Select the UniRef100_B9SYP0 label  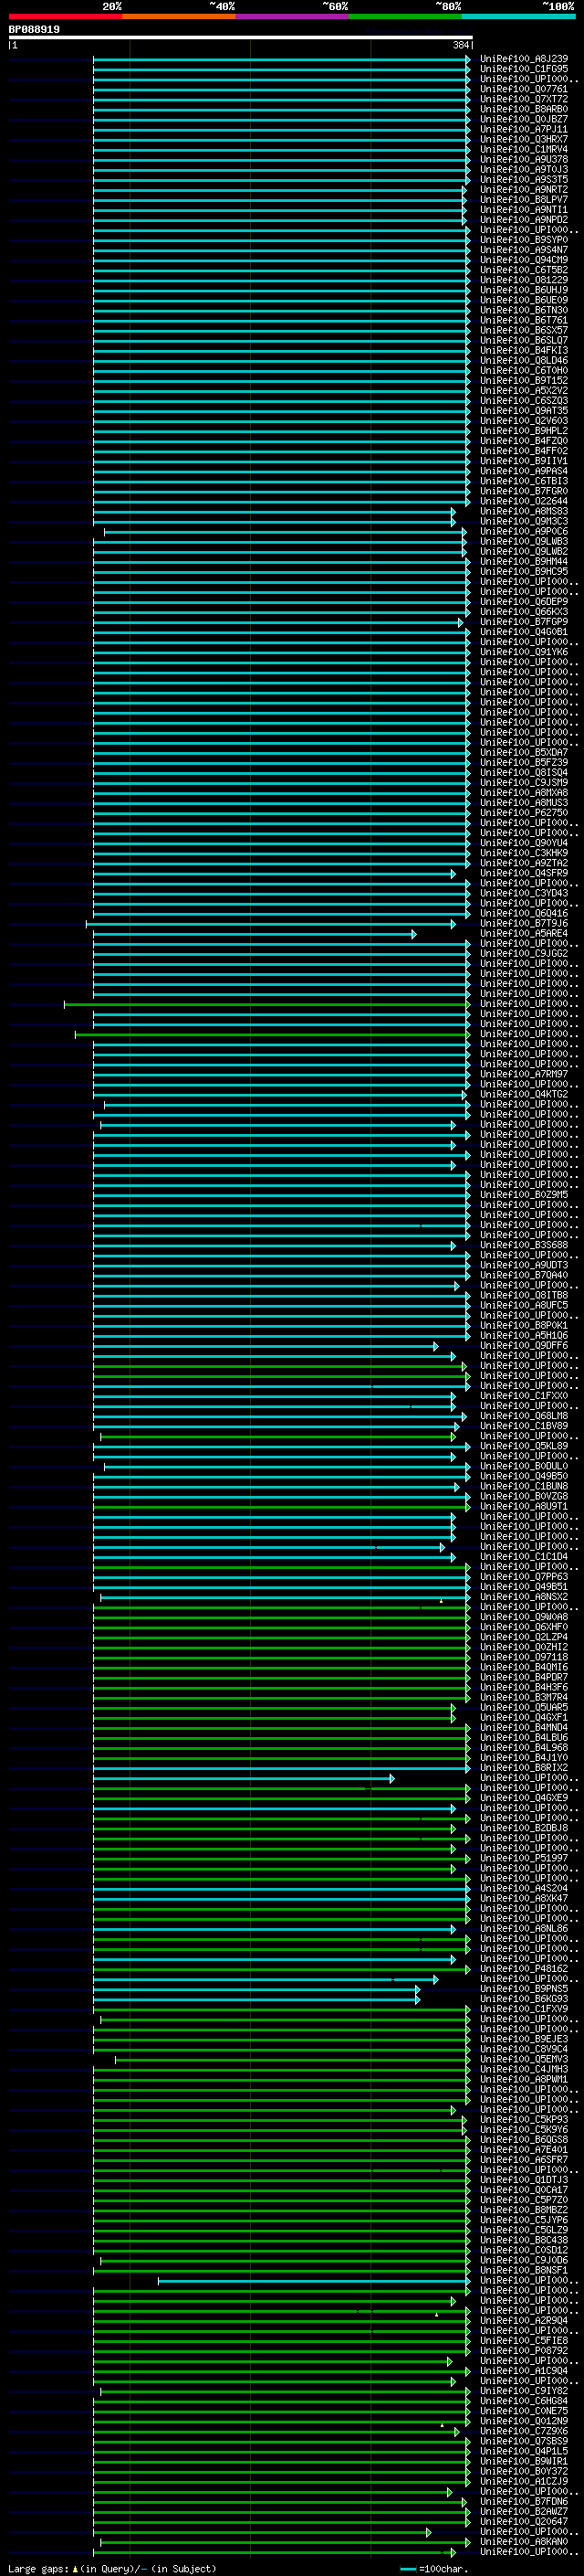coord(524,240)
